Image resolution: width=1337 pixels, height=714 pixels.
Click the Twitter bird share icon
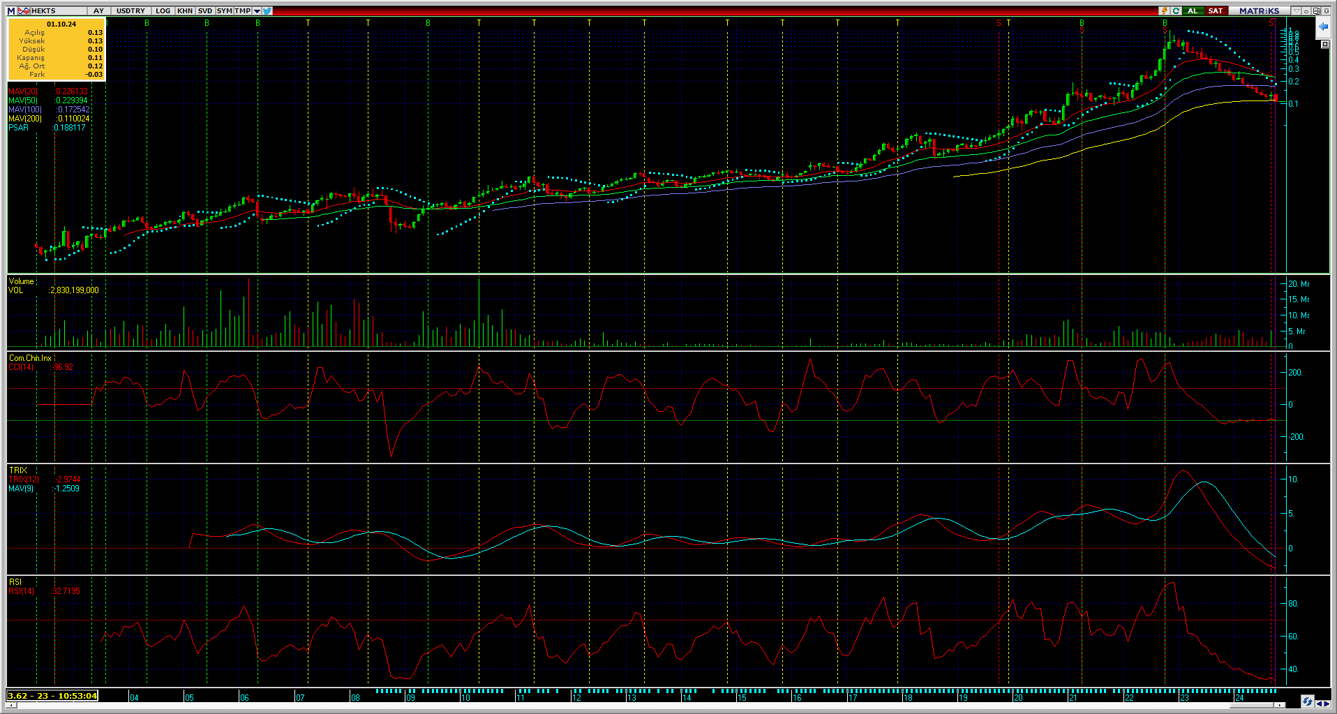pos(267,11)
